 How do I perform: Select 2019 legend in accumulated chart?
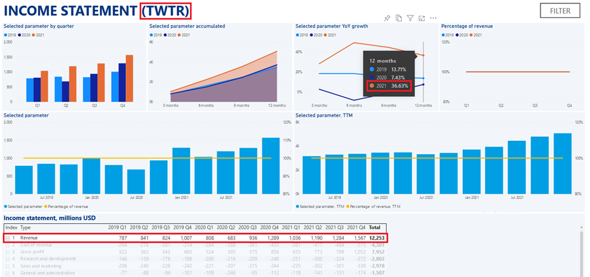click(155, 35)
